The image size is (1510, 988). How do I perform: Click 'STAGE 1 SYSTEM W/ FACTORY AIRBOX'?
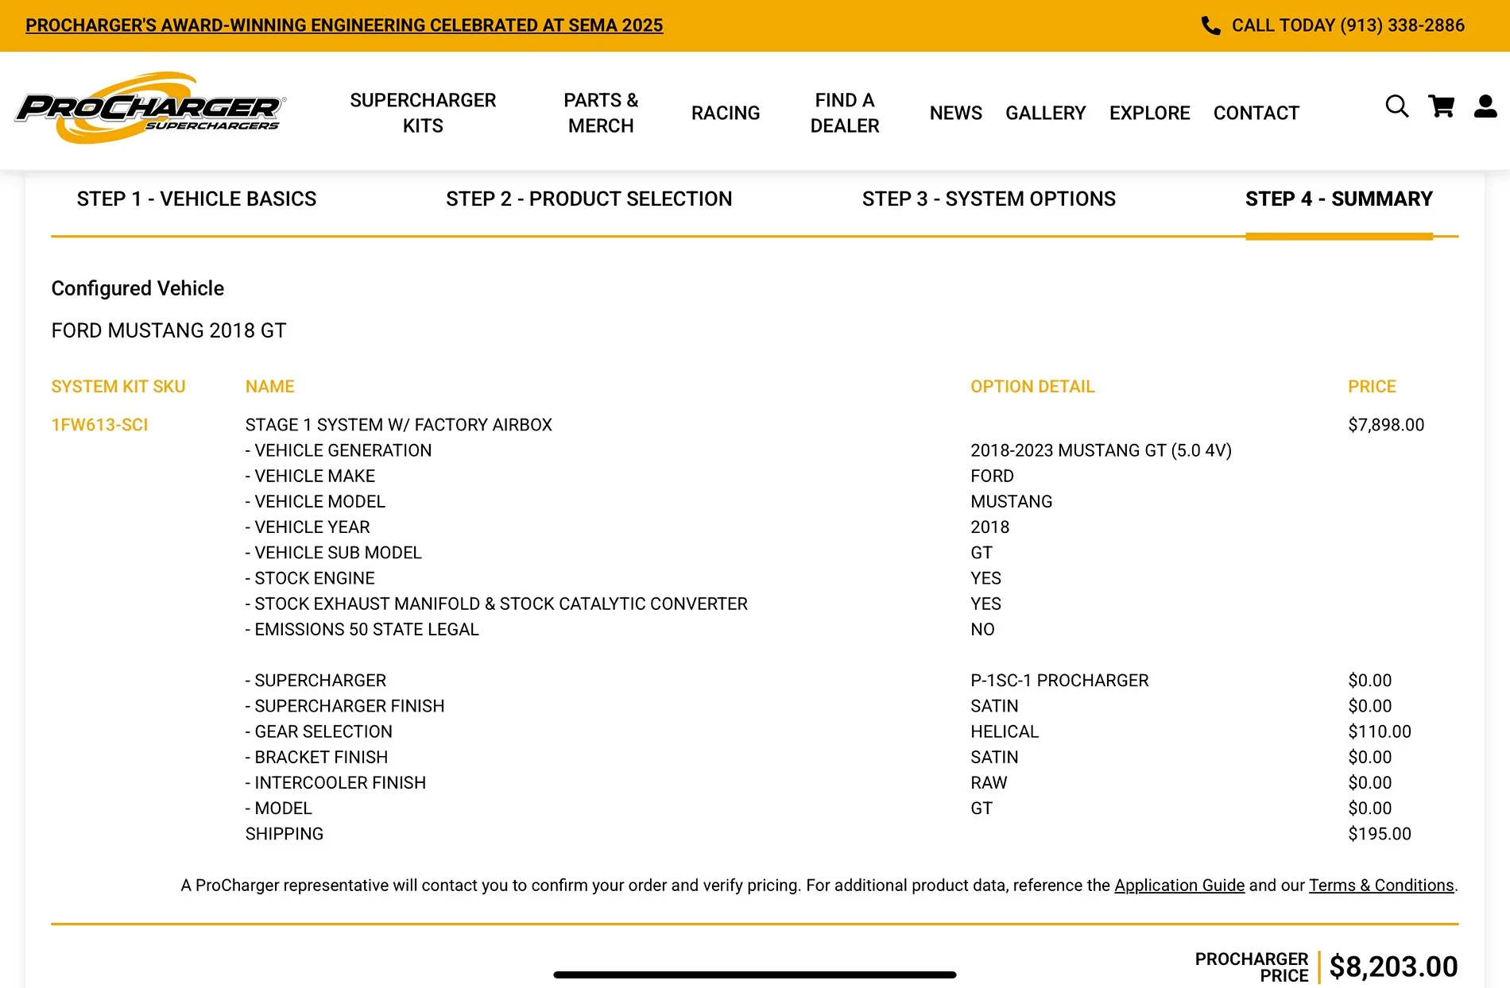point(398,425)
